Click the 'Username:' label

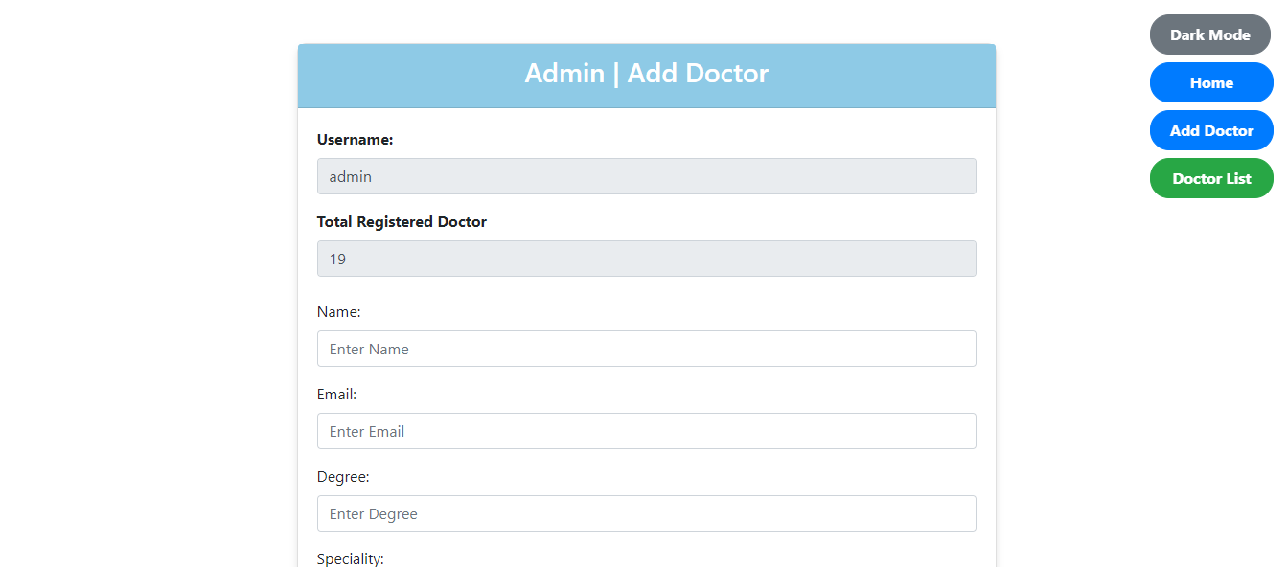pyautogui.click(x=356, y=140)
